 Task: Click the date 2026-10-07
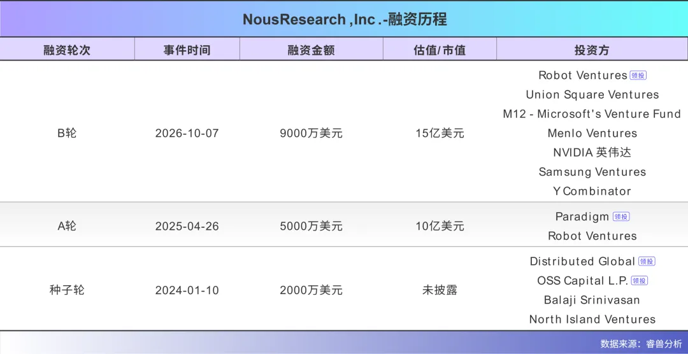(187, 133)
